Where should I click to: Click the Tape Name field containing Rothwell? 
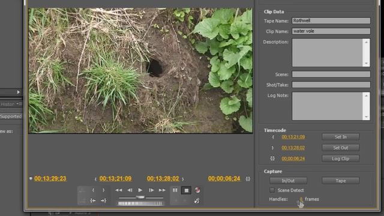pyautogui.click(x=331, y=21)
